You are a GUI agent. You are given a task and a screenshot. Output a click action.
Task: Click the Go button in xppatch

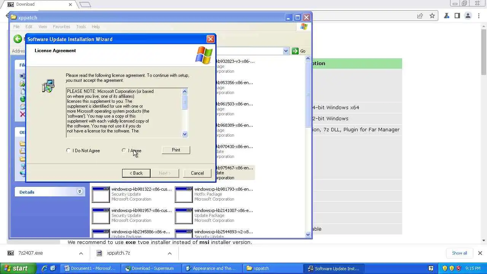(x=299, y=51)
